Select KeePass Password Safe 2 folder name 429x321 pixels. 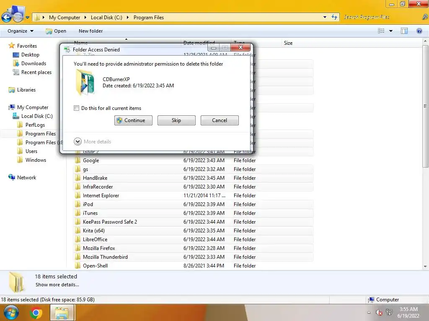tap(110, 222)
